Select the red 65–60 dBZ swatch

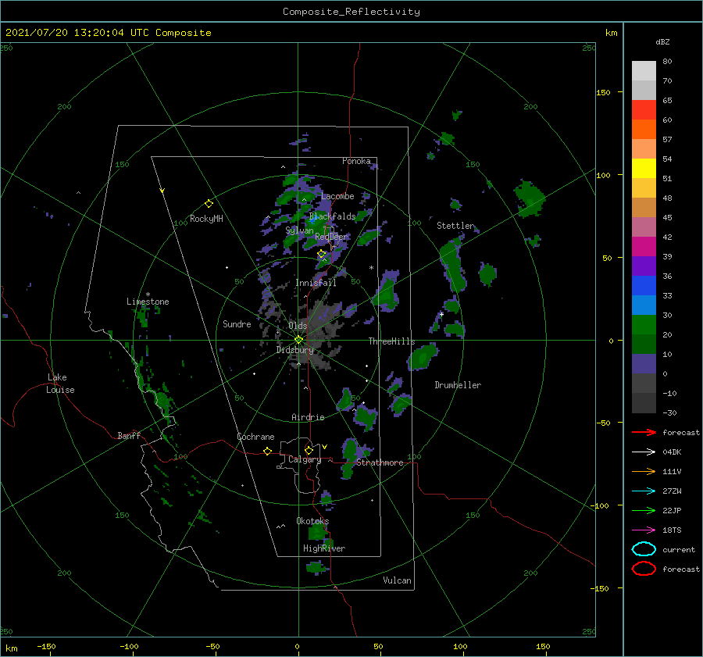644,110
